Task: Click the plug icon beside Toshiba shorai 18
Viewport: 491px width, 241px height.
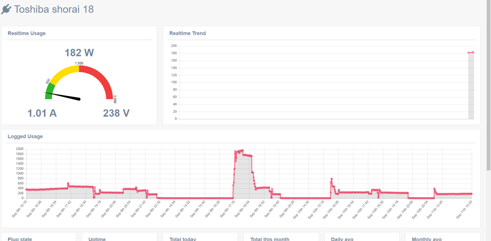Action: click(x=6, y=9)
